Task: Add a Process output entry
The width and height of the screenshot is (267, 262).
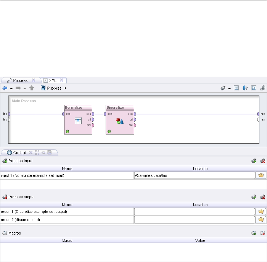Action: tap(254, 197)
